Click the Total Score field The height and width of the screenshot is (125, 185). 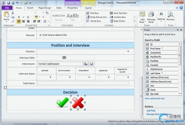84,83
